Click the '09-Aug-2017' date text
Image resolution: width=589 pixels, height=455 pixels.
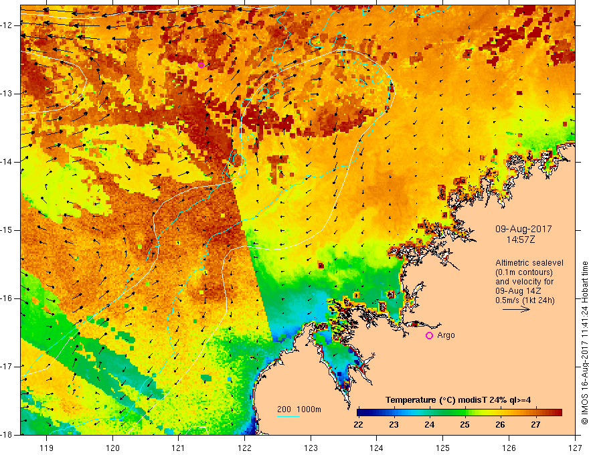pyautogui.click(x=523, y=229)
